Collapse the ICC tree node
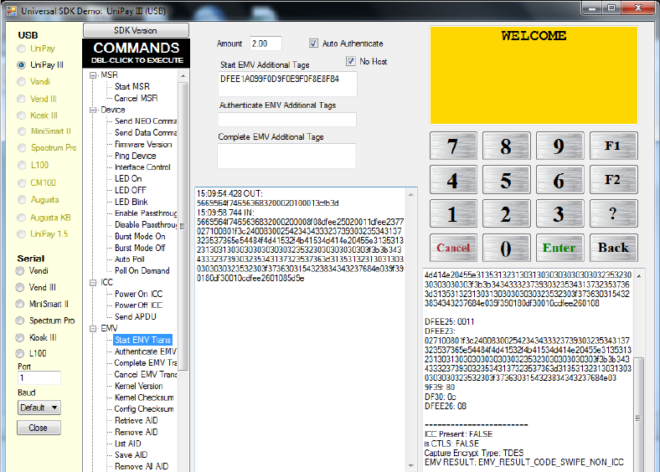 tap(93, 282)
